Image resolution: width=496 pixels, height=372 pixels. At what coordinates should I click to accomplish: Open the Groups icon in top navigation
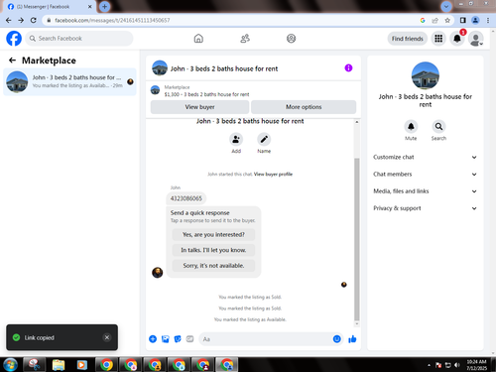tap(291, 39)
